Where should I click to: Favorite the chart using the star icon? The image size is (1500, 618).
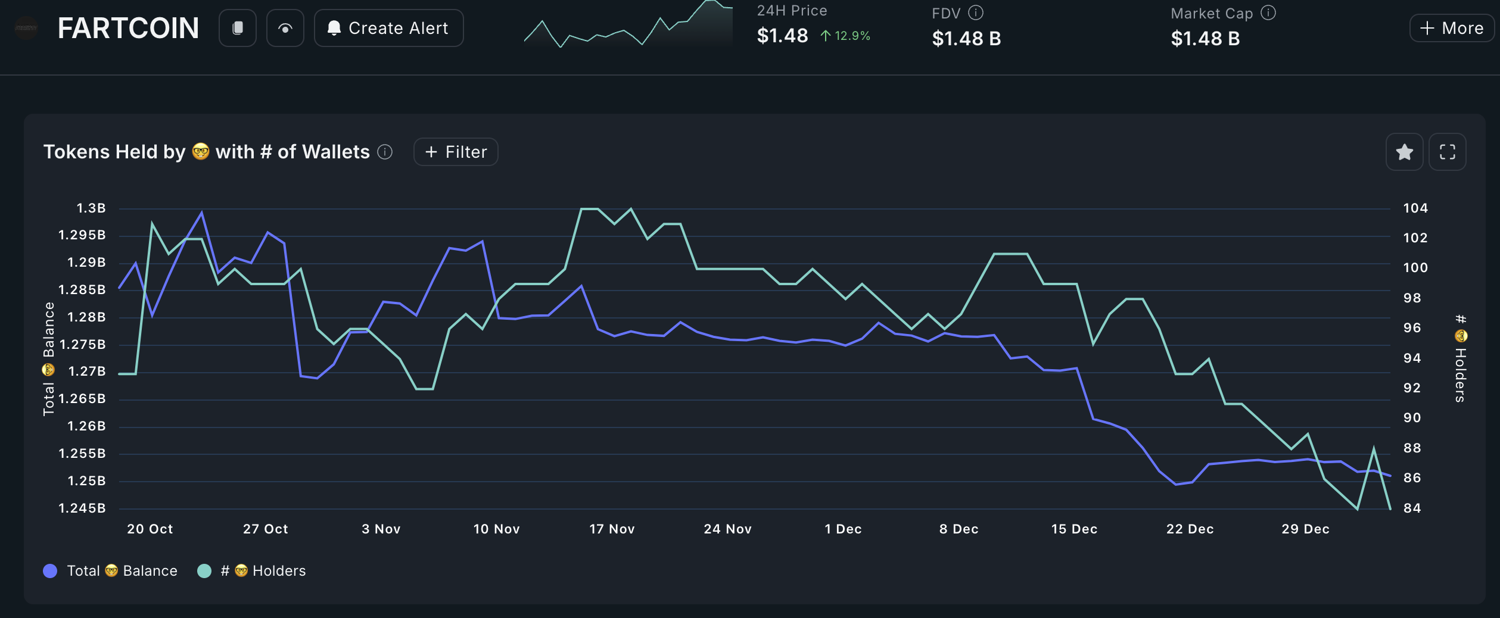1404,152
